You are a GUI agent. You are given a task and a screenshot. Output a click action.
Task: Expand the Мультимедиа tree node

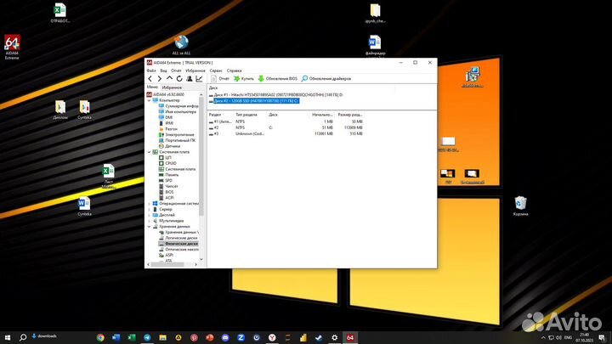tap(149, 221)
